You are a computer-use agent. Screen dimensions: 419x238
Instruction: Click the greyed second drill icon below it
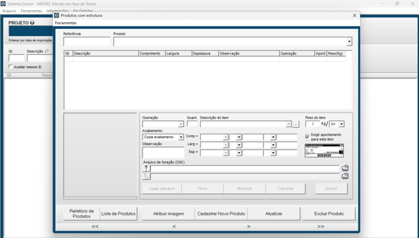point(146,176)
